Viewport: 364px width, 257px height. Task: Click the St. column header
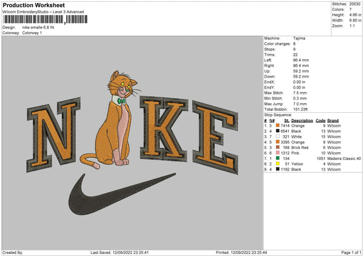pos(287,121)
